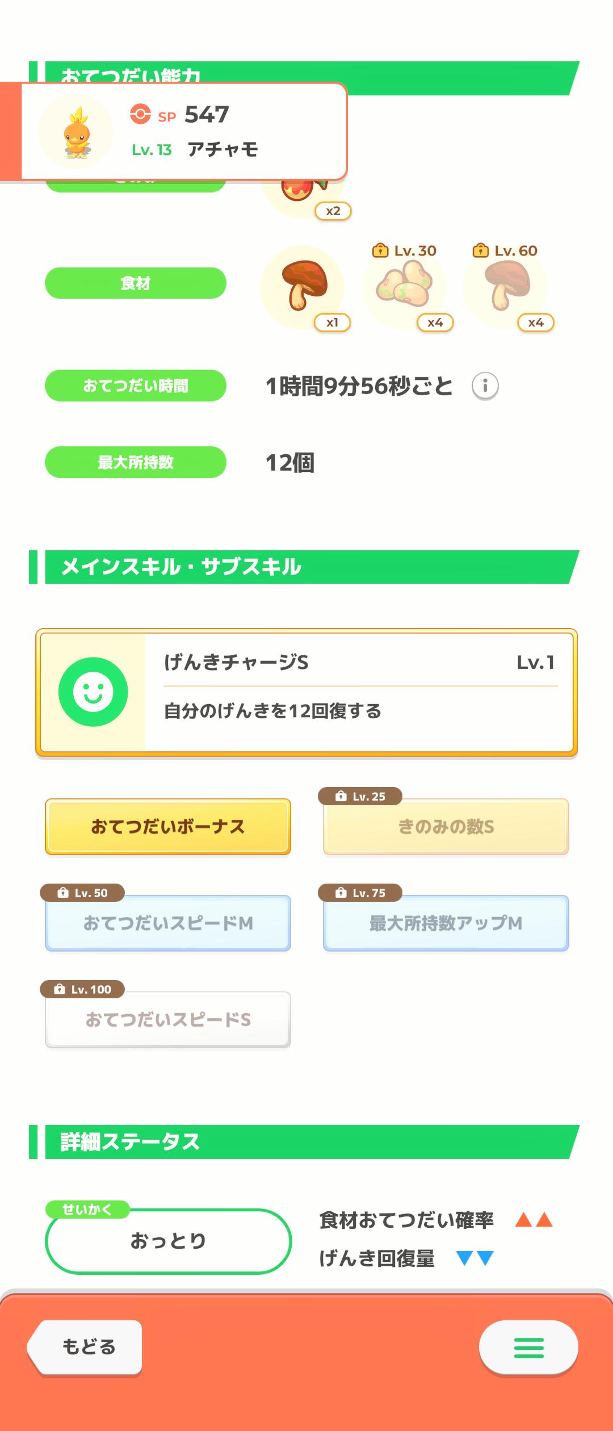Viewport: 613px width, 1431px height.
Task: Tap the Lv.100 おてつだいスピードS skill
Action: point(168,1019)
